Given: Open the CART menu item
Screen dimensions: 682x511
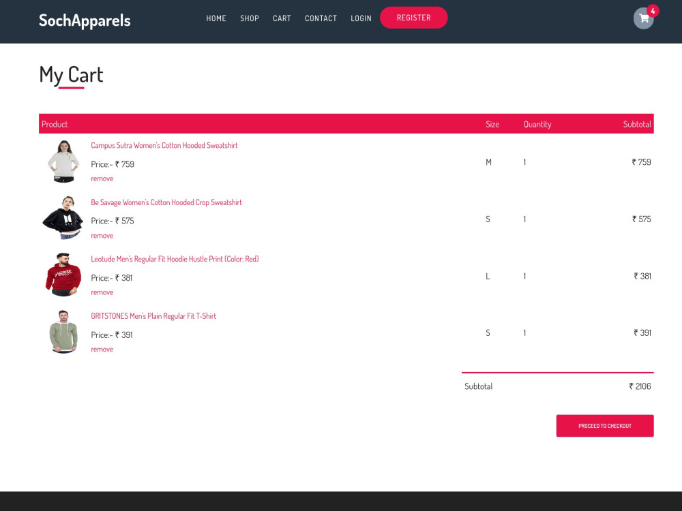Looking at the screenshot, I should tap(282, 18).
